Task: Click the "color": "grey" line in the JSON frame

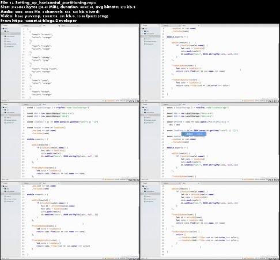Action: 40,60
